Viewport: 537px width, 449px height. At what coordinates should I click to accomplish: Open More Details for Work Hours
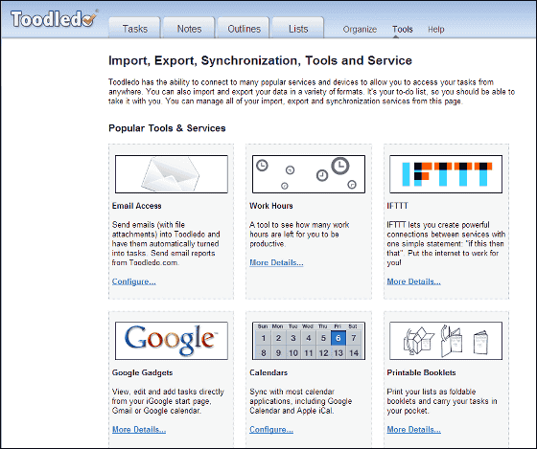[276, 262]
